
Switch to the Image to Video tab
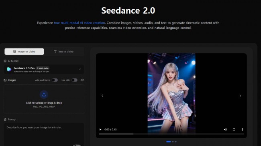pos(24,52)
